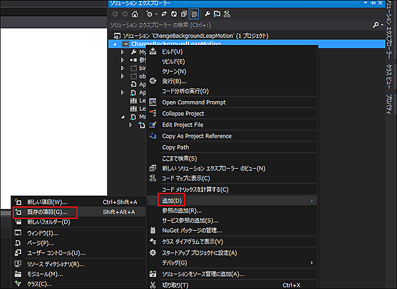
Task: Click the Home icon in Solution Explorer toolbar
Action: [x=136, y=13]
